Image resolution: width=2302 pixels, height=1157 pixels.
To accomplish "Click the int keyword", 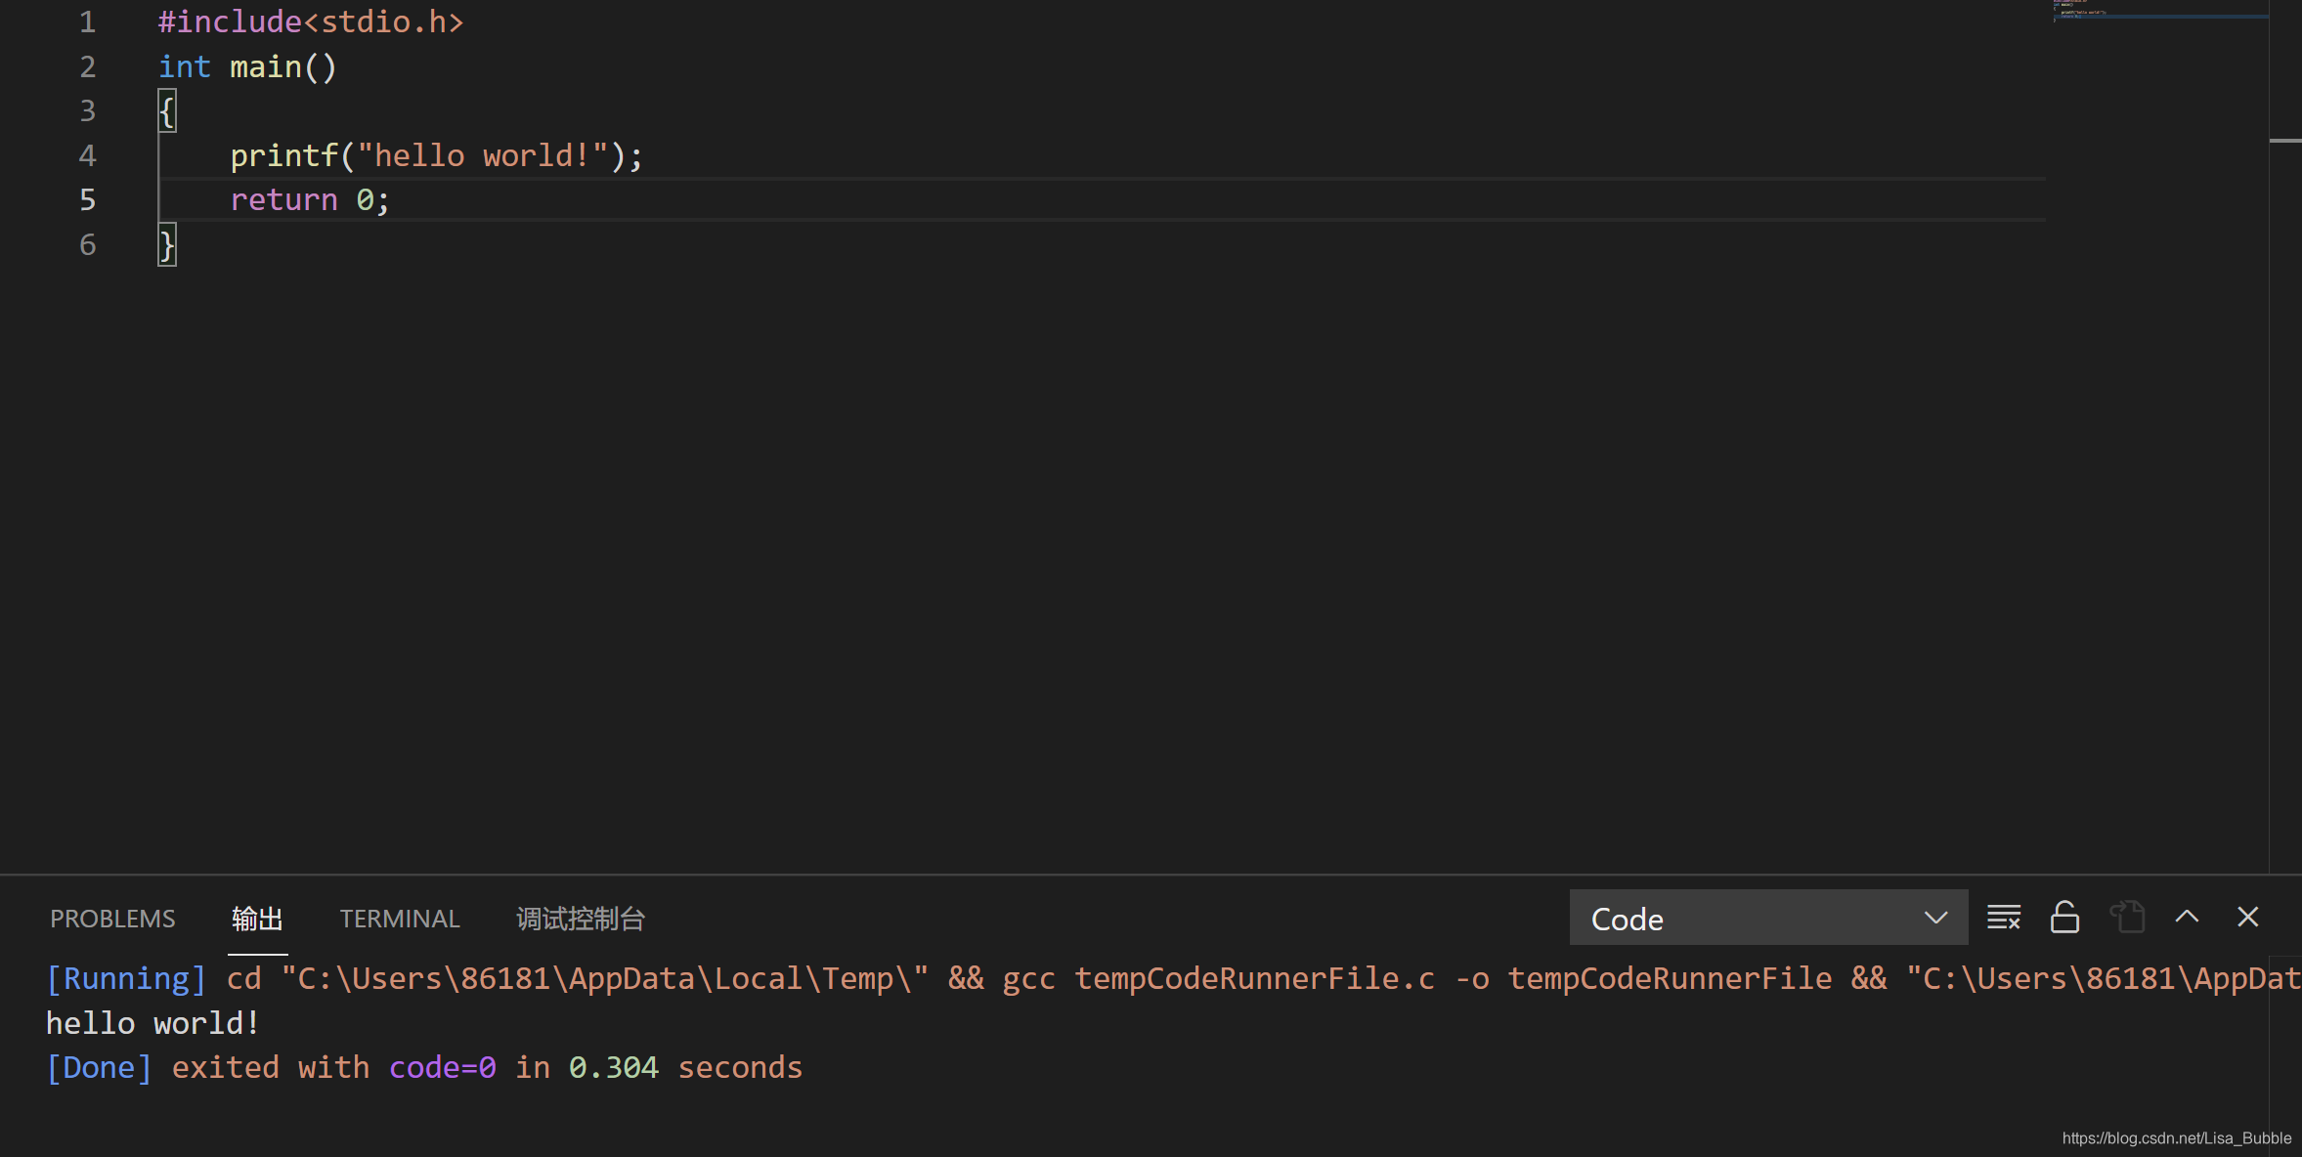I will click(x=185, y=66).
